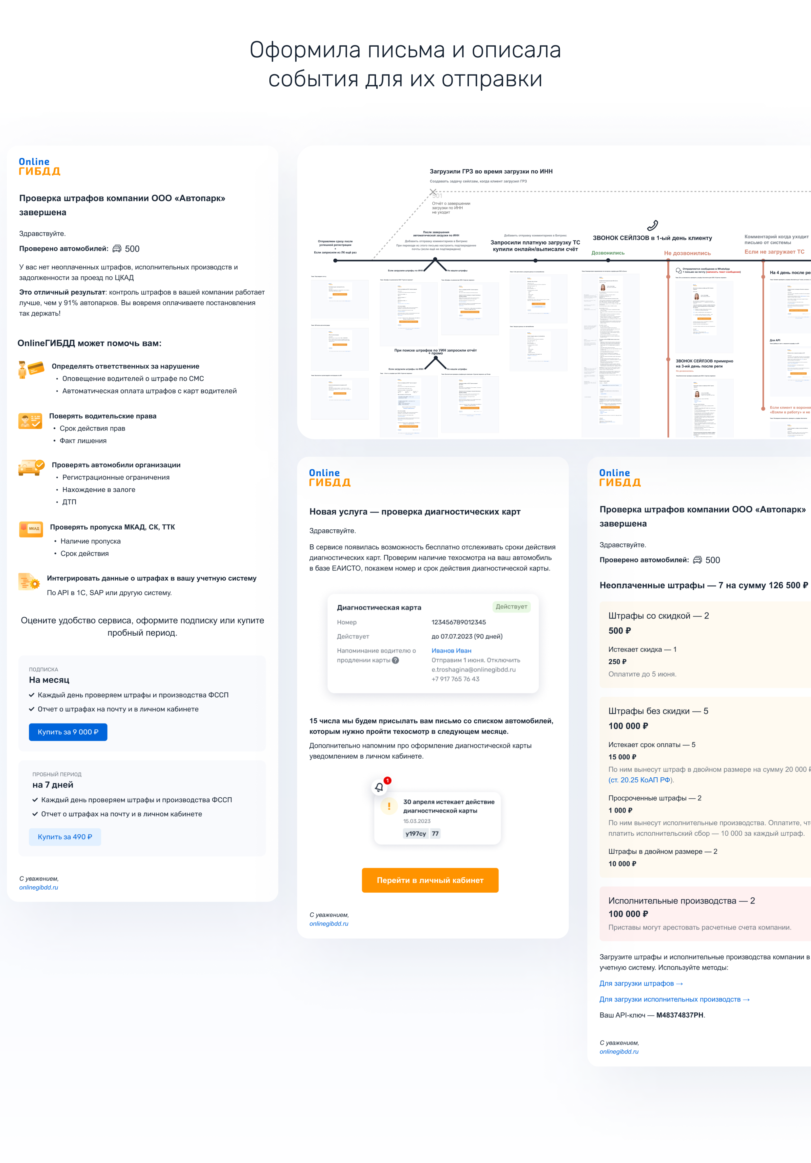Click the МКАД pass icon

(x=31, y=529)
